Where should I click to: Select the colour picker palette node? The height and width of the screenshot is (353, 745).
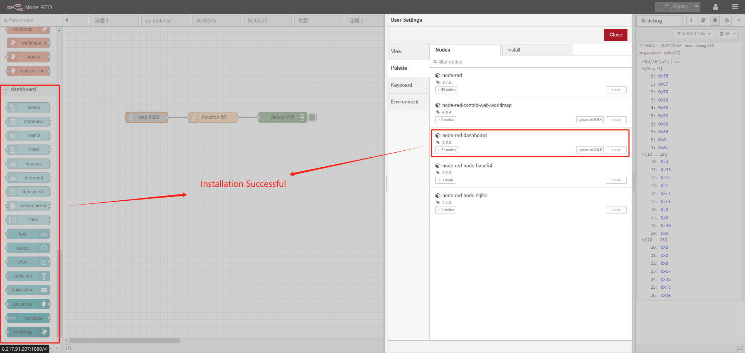pos(28,206)
